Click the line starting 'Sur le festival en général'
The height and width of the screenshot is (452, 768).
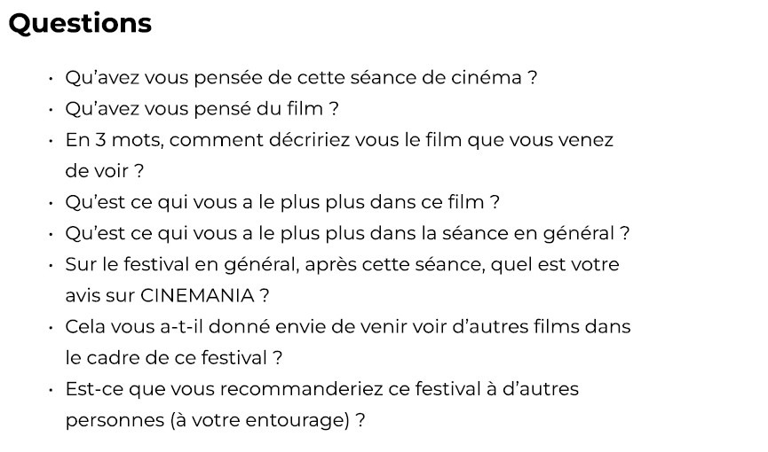(342, 265)
